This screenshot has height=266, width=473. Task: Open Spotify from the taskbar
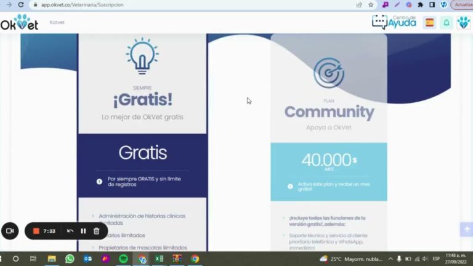click(123, 259)
